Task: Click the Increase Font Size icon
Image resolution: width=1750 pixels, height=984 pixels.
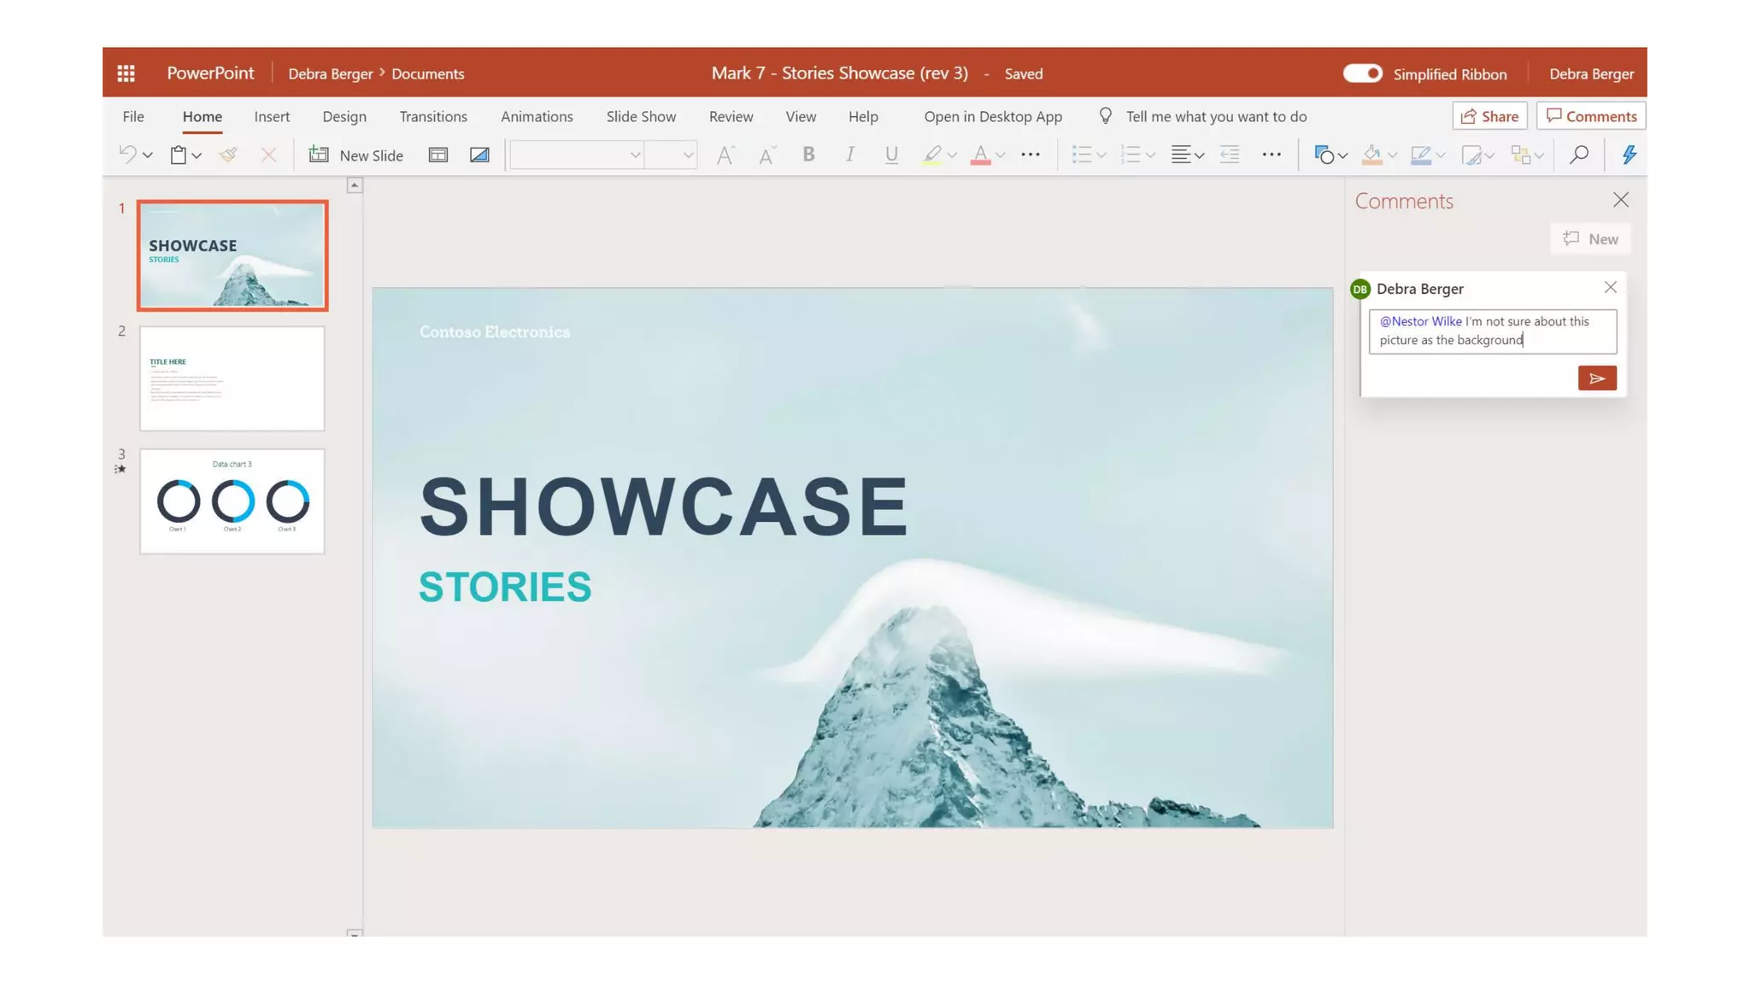Action: coord(725,155)
